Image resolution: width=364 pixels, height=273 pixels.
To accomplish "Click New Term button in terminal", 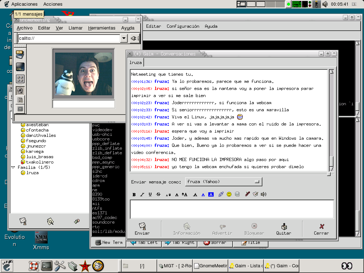I will click(x=109, y=242).
